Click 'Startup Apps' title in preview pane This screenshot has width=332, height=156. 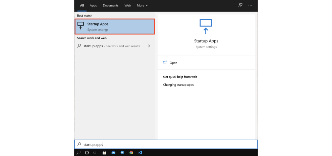(206, 41)
